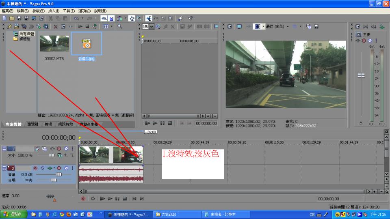Open the Windows Start button
The width and height of the screenshot is (390, 219).
(x=14, y=214)
